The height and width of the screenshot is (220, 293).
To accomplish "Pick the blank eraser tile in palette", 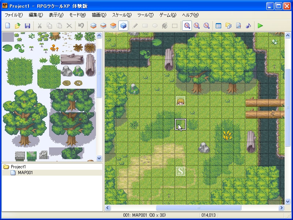I will coord(8,37).
